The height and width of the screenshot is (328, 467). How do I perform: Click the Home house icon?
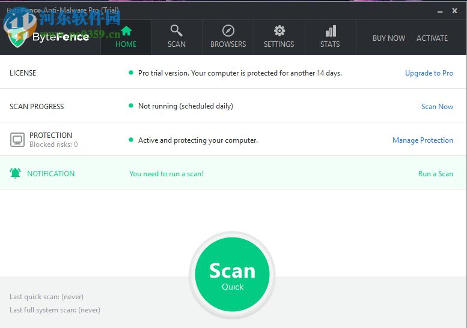click(x=126, y=31)
